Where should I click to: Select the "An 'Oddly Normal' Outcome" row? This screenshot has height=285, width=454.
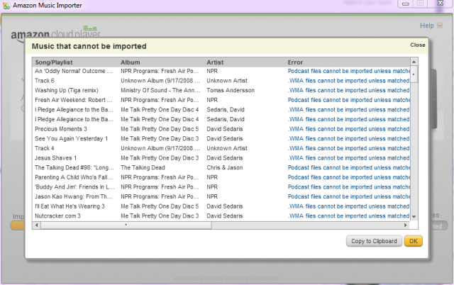click(x=221, y=71)
